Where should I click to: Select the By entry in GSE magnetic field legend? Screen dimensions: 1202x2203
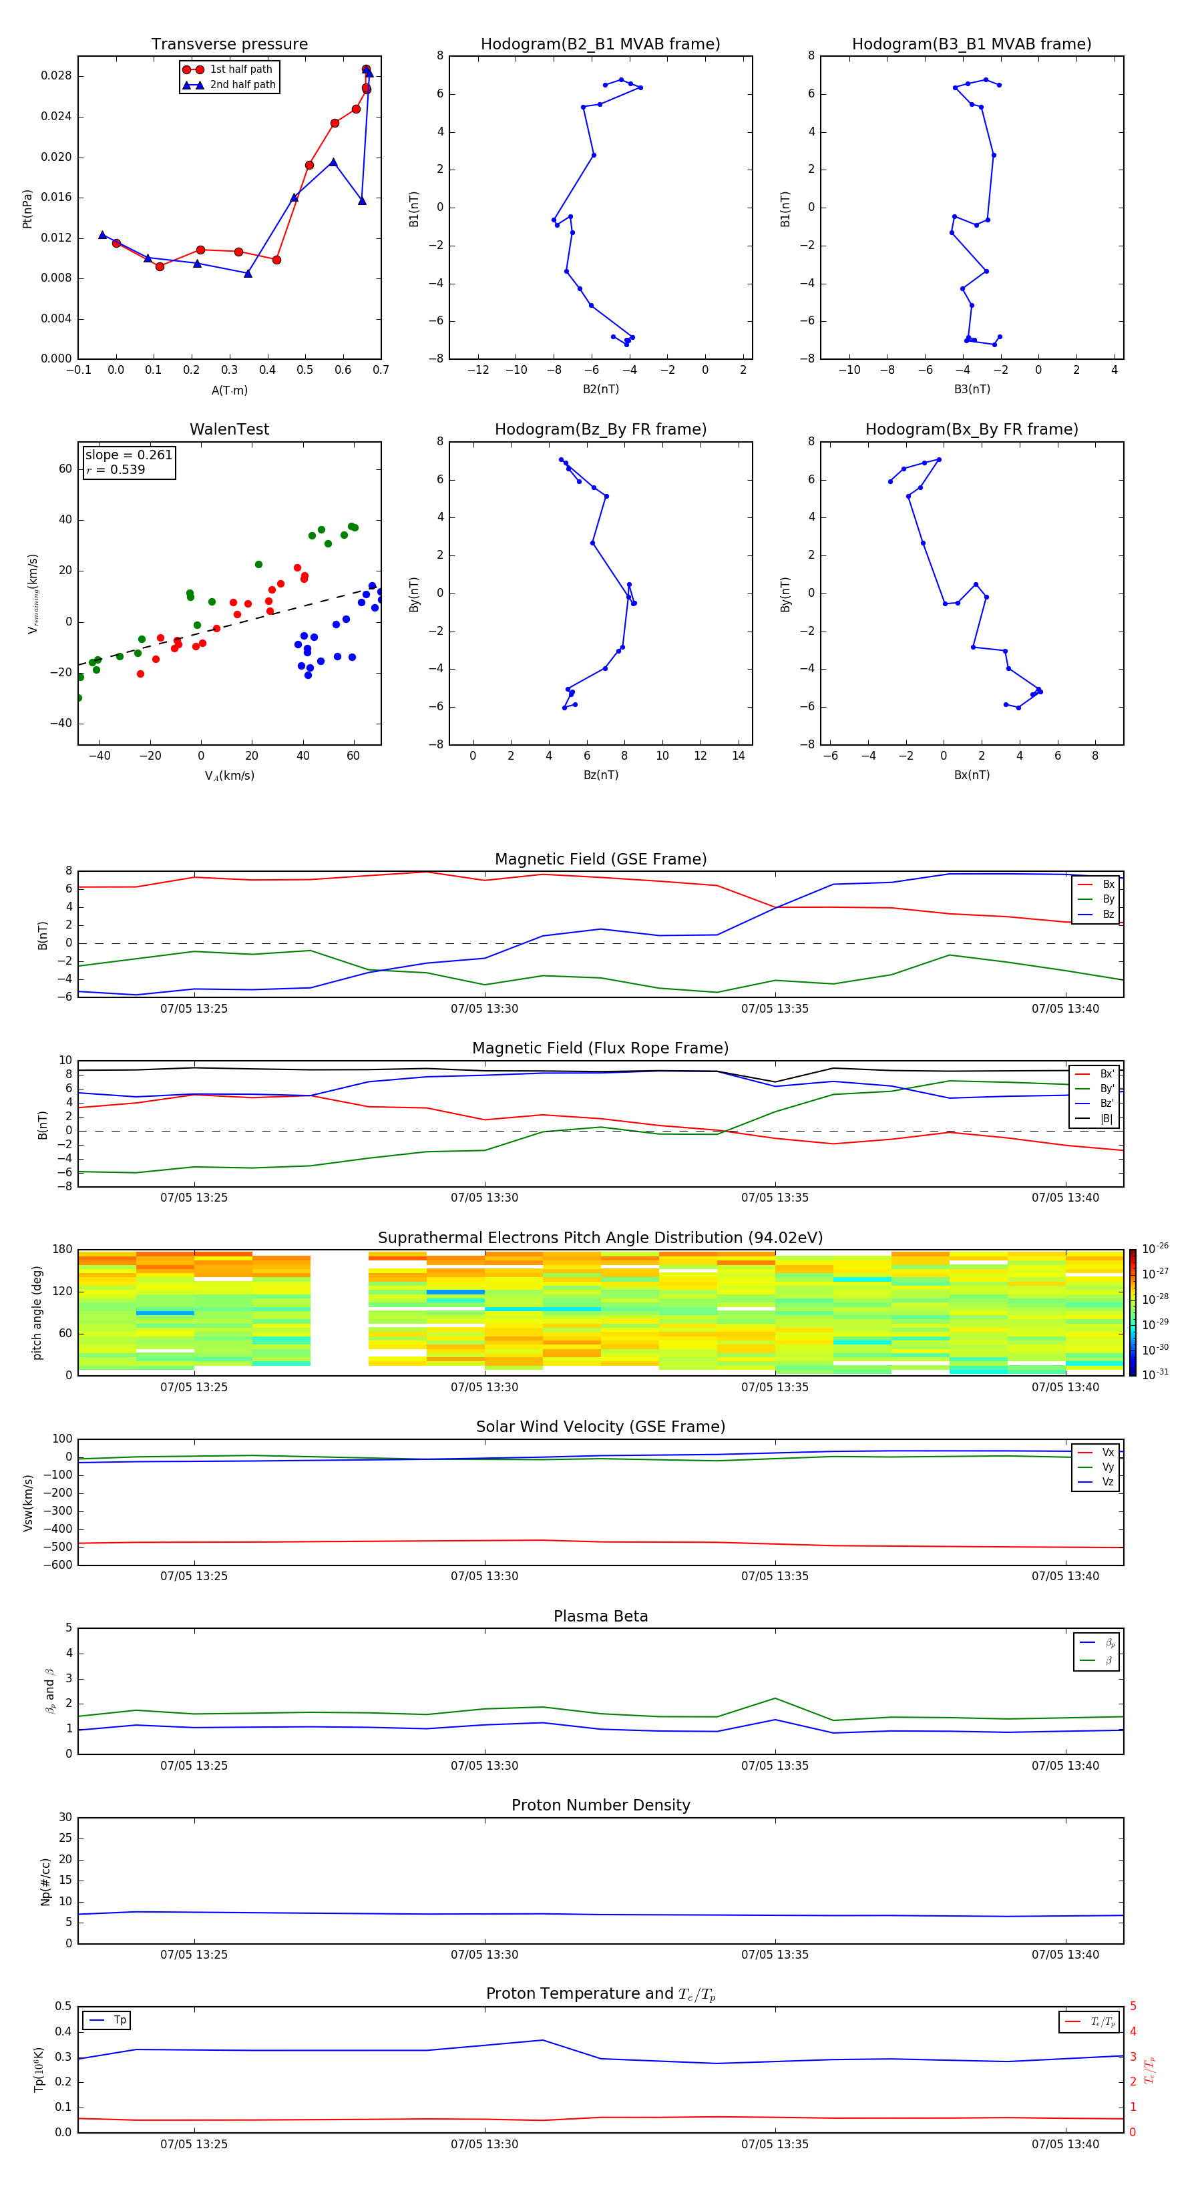pyautogui.click(x=1096, y=899)
